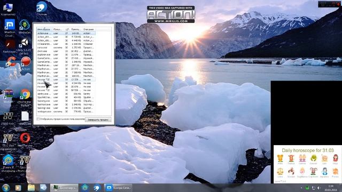Open the Спутник desktop shortcut

[42, 9]
